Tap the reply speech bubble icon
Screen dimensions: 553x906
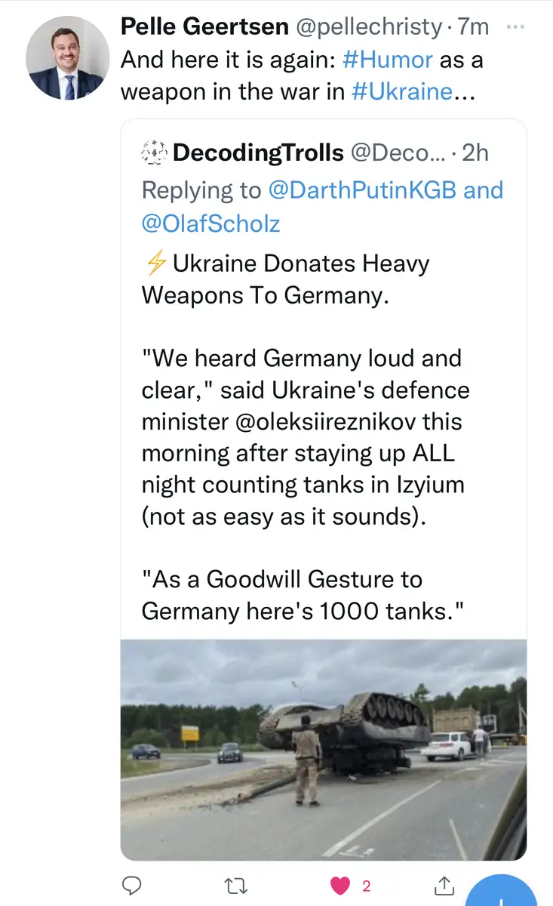(x=132, y=886)
